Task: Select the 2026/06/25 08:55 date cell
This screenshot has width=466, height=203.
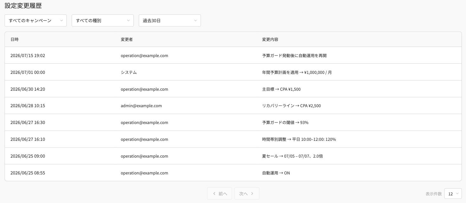Action: coord(28,173)
